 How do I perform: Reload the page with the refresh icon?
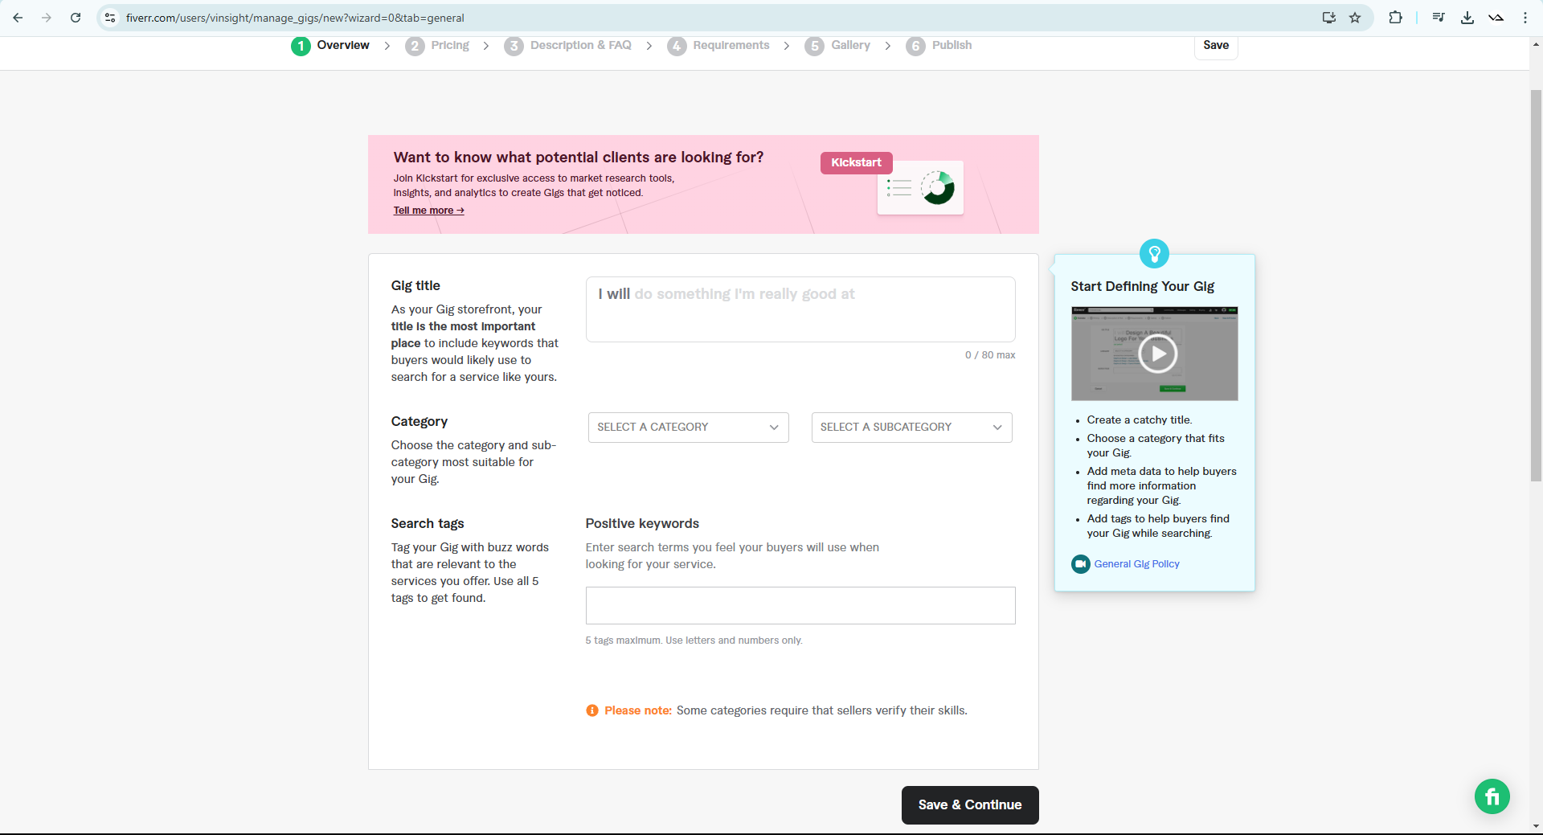point(76,18)
